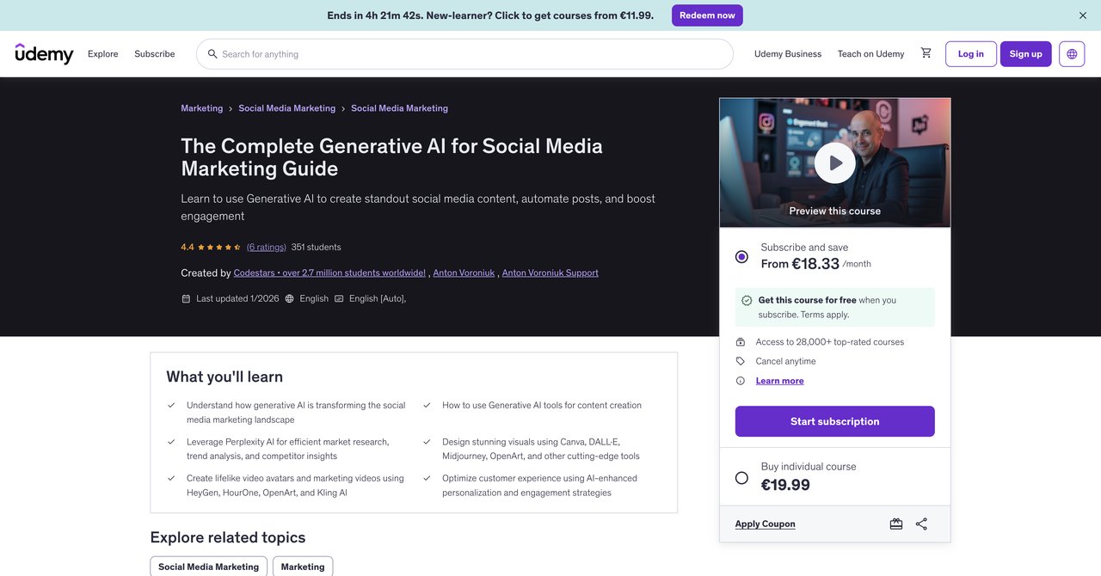This screenshot has height=576, width=1101.
Task: Click the last Social Media Marketing breadcrumb
Action: (x=400, y=108)
